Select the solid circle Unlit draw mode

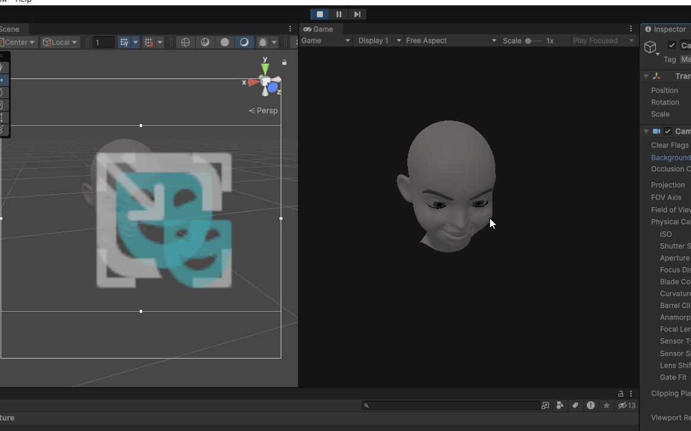225,42
